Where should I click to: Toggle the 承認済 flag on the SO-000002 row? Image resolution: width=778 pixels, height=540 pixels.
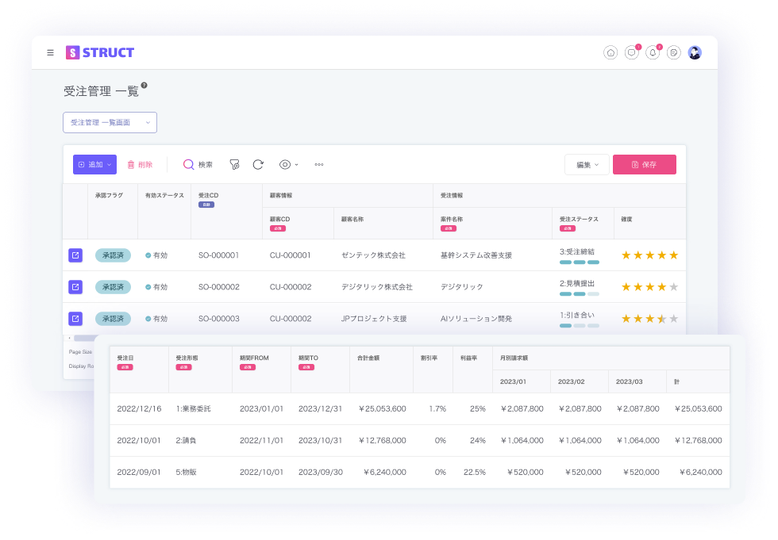click(113, 287)
